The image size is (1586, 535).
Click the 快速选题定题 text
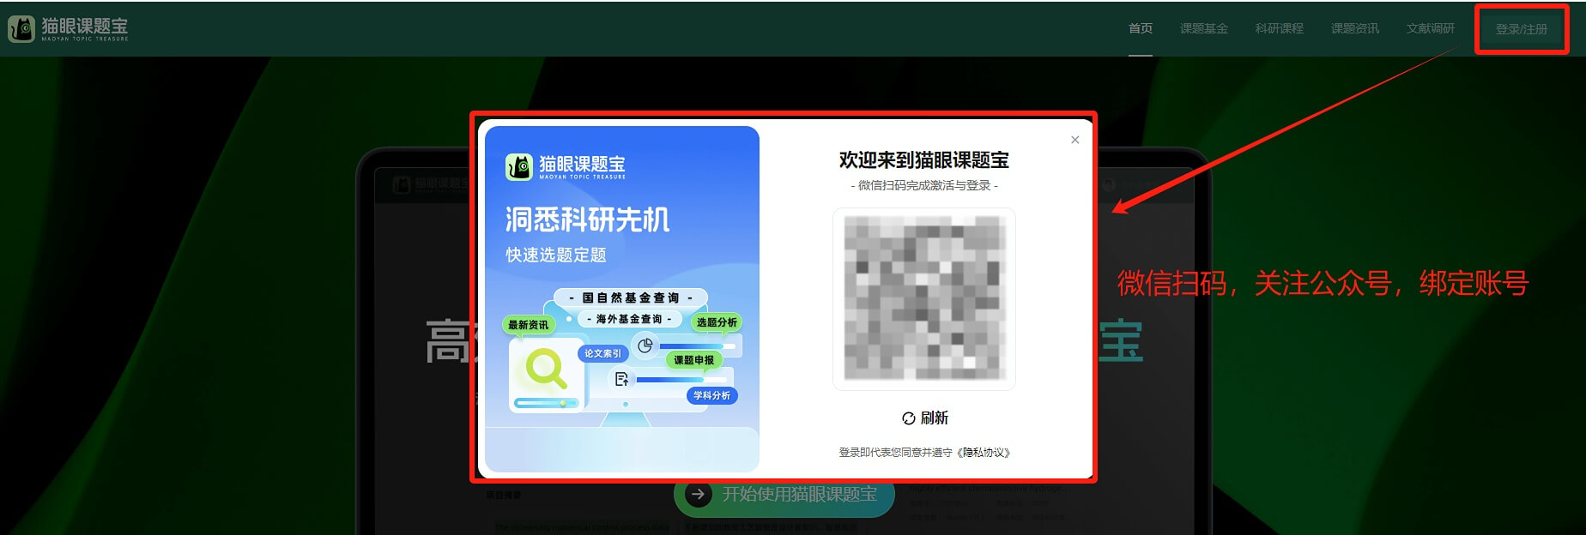[x=556, y=255]
